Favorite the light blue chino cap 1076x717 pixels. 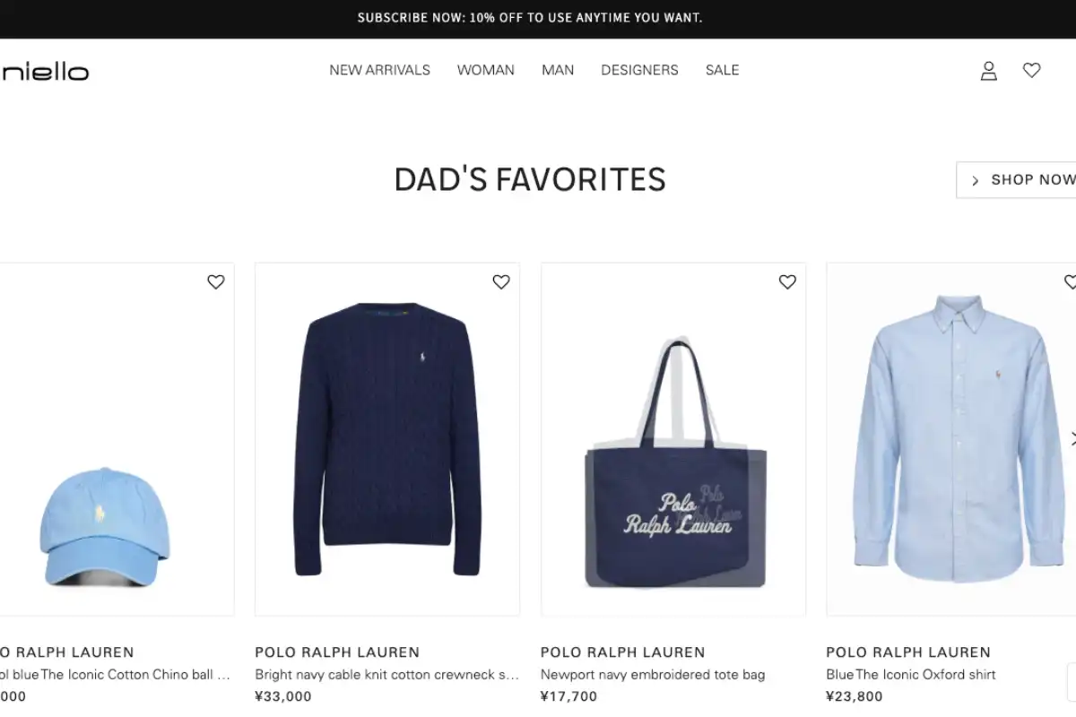pyautogui.click(x=216, y=281)
